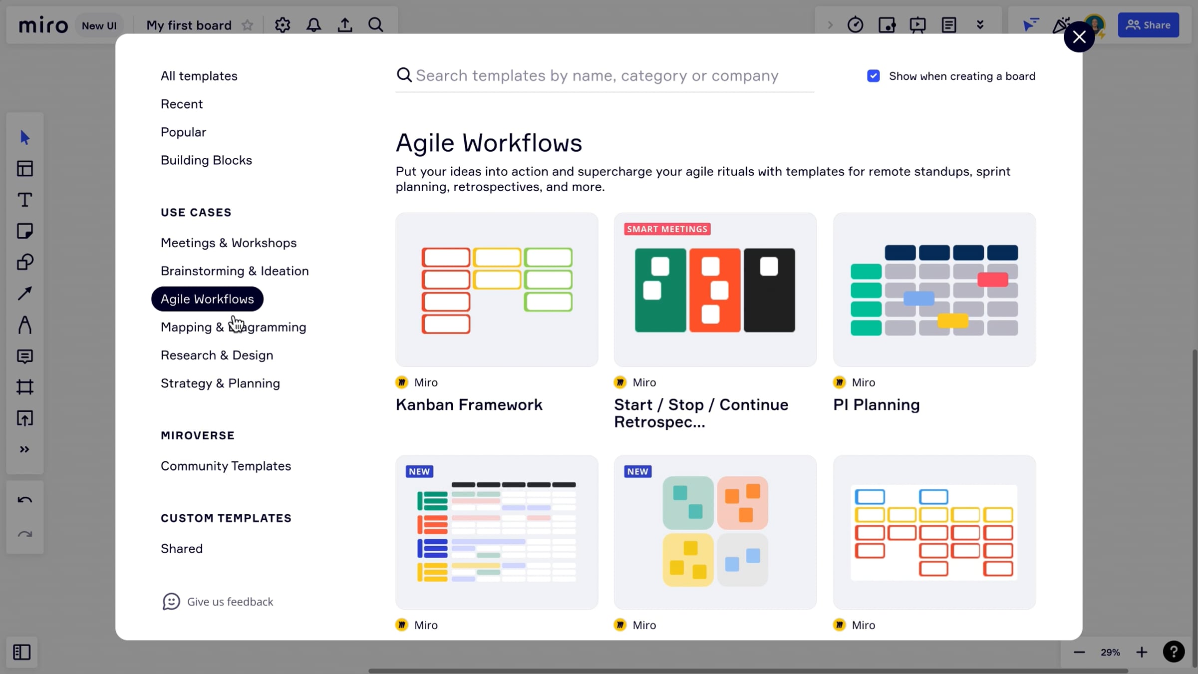Click the Share button

point(1149,25)
